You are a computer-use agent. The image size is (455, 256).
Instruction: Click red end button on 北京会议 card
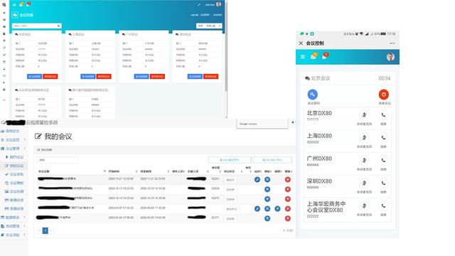[50, 76]
